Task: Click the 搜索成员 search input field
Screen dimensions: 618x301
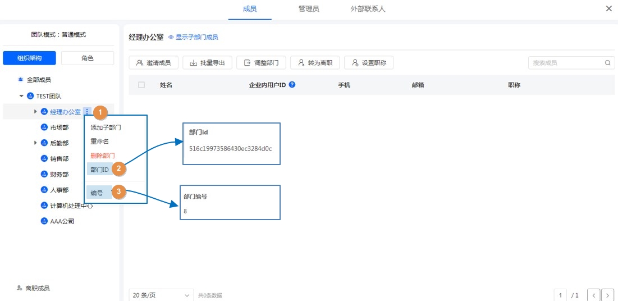Action: (566, 63)
